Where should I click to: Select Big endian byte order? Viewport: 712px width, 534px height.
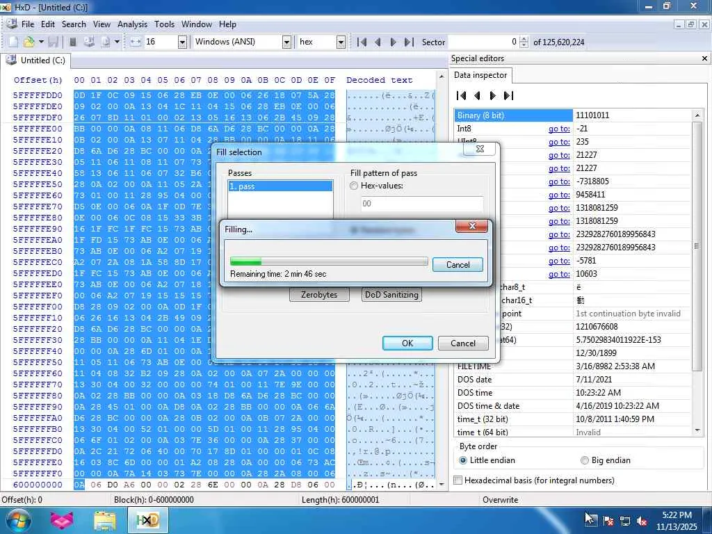pyautogui.click(x=584, y=460)
